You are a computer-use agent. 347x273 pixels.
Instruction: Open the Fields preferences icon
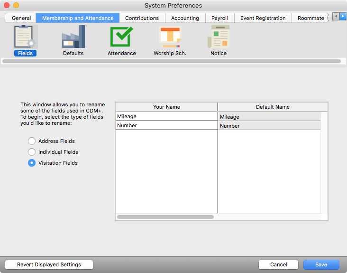[25, 38]
